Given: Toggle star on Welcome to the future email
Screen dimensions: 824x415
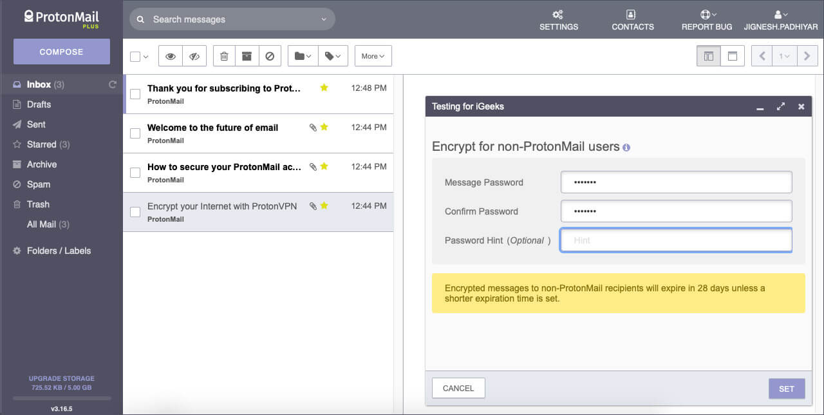Looking at the screenshot, I should tap(324, 127).
